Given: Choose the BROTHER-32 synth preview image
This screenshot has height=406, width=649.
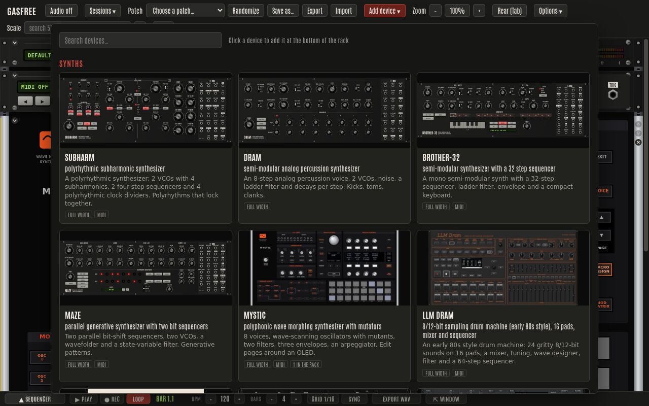Looking at the screenshot, I should 503,110.
